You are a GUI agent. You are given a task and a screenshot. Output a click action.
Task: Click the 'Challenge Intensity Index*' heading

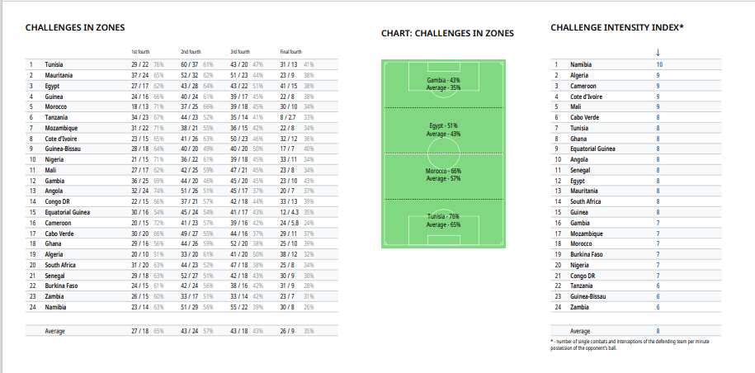(617, 27)
